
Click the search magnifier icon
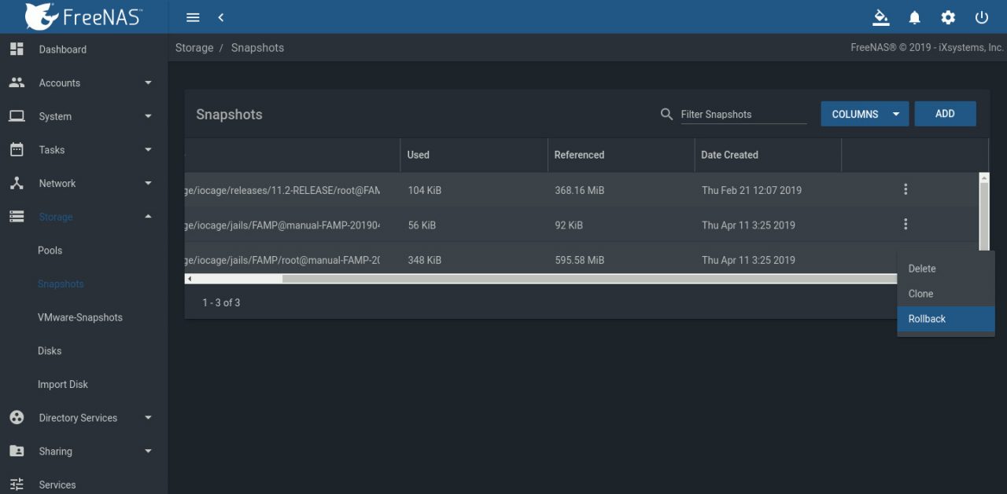(666, 115)
